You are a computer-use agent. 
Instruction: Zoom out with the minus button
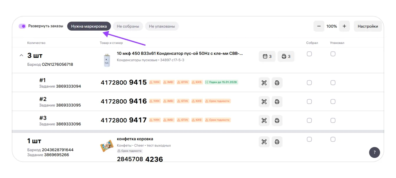pos(319,26)
